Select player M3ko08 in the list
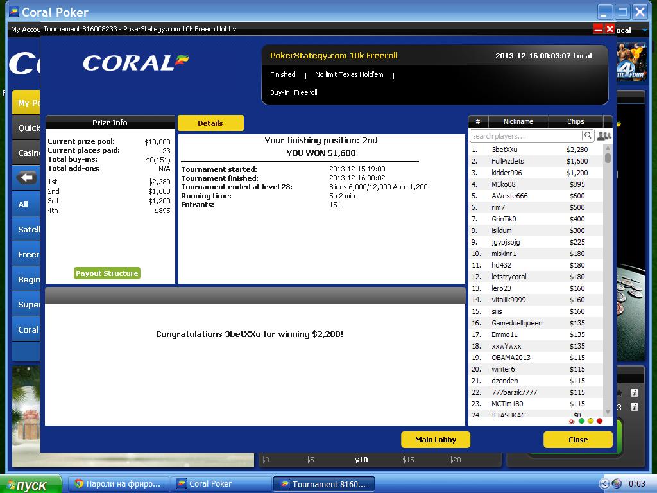Image resolution: width=657 pixels, height=493 pixels. tap(536, 184)
